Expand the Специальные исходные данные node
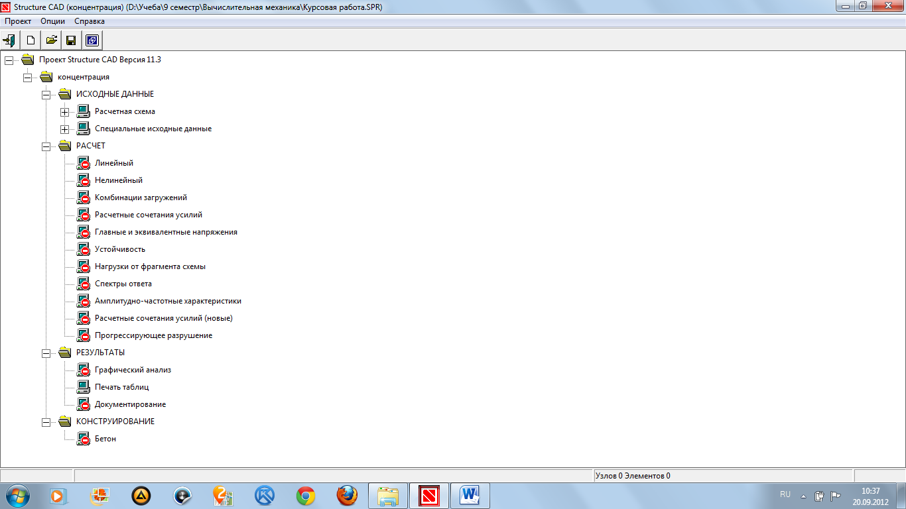906x509 pixels. [x=64, y=129]
